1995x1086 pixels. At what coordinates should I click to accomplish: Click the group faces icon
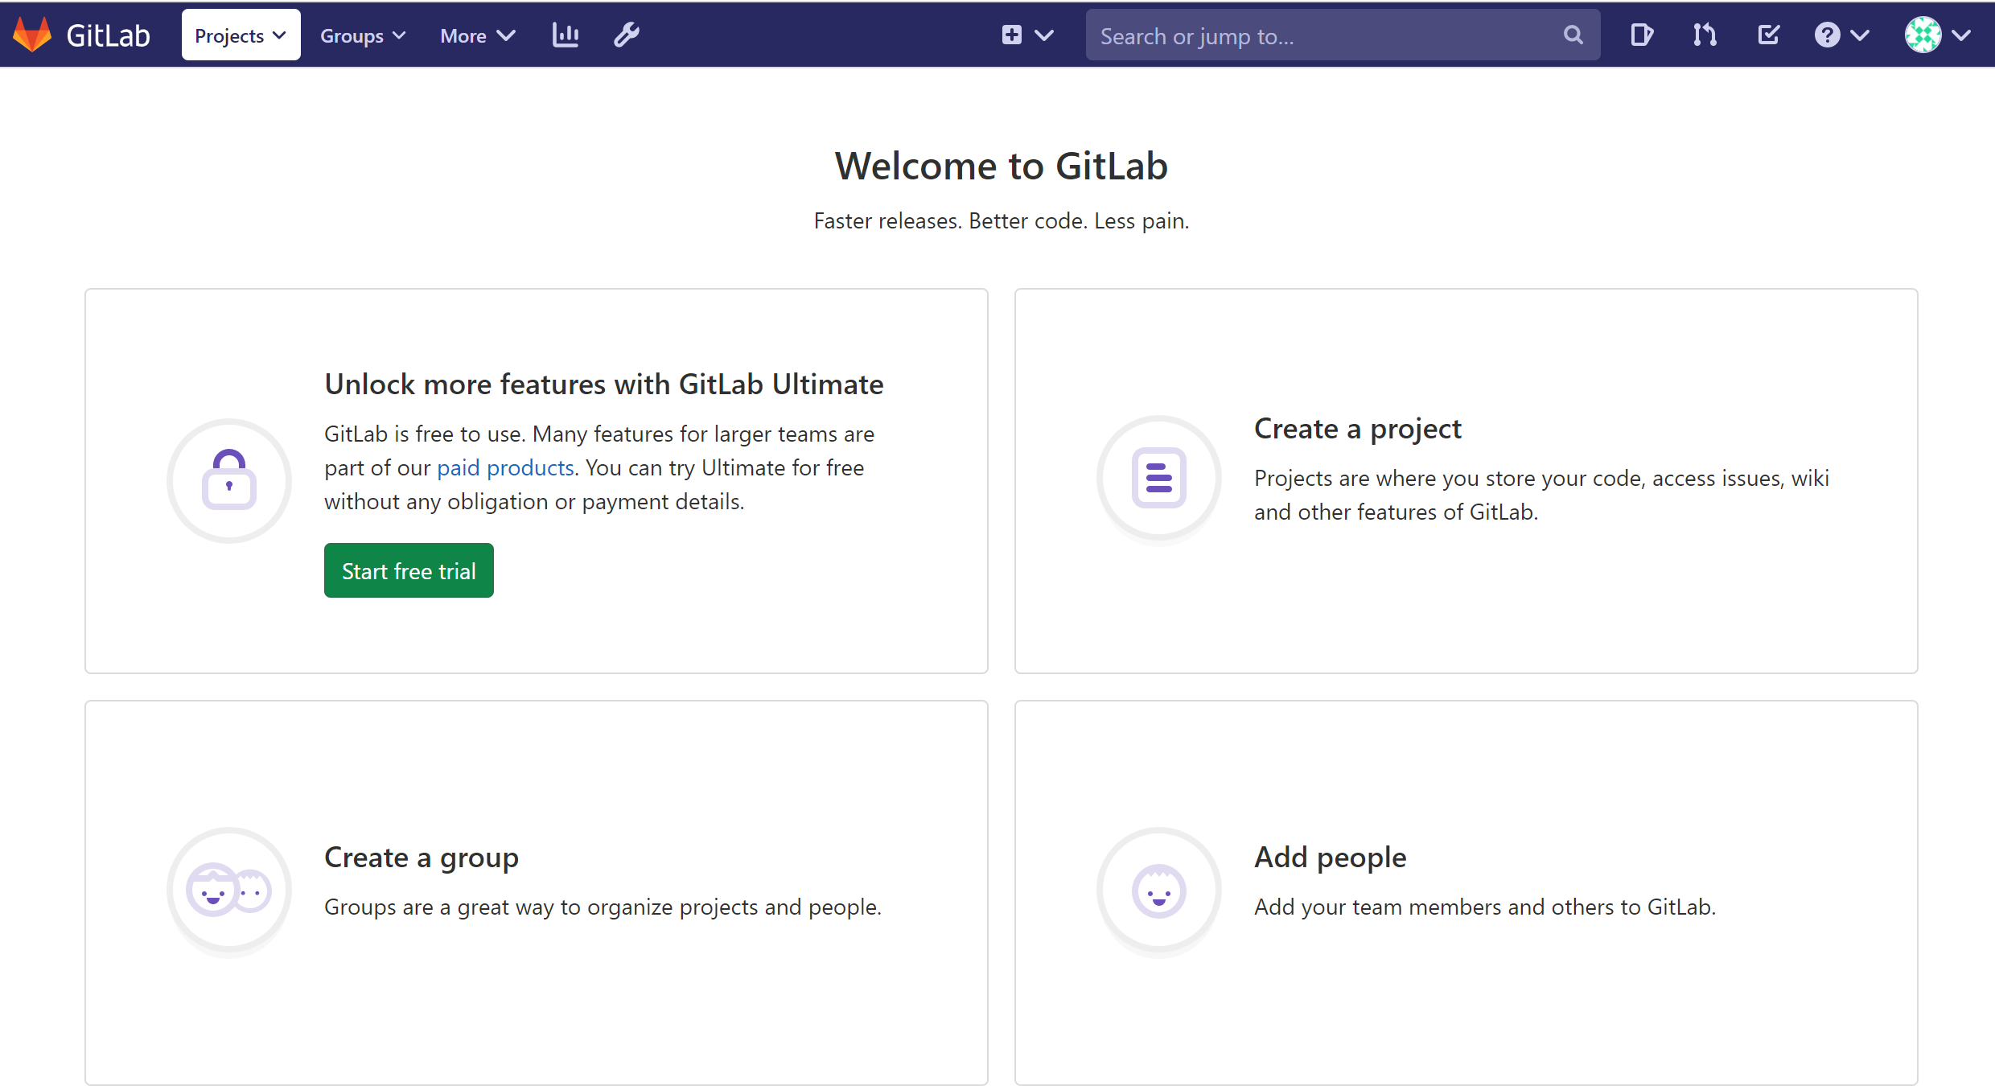pyautogui.click(x=229, y=891)
